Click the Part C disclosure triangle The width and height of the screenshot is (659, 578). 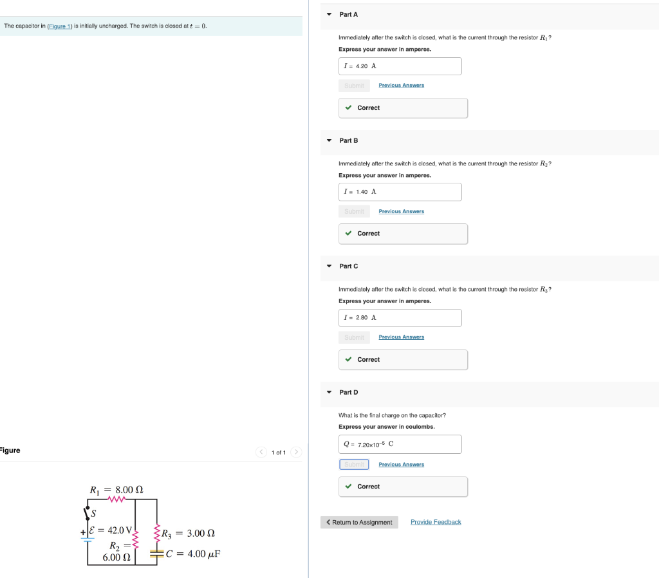tap(328, 266)
